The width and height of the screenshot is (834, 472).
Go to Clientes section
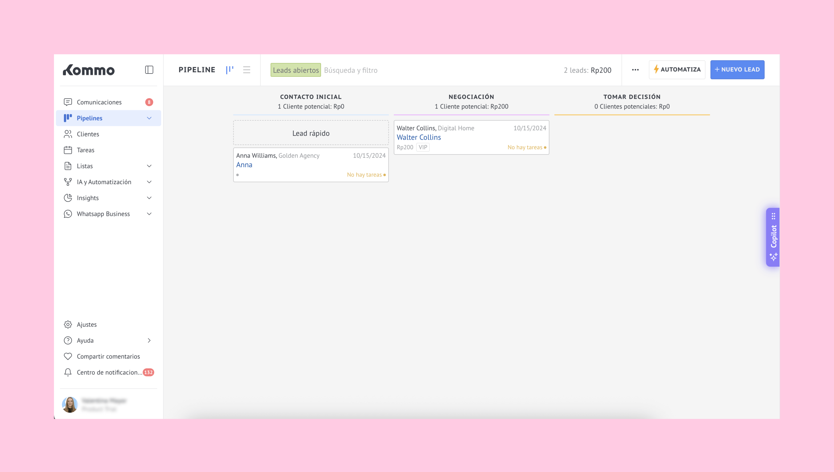tap(88, 134)
